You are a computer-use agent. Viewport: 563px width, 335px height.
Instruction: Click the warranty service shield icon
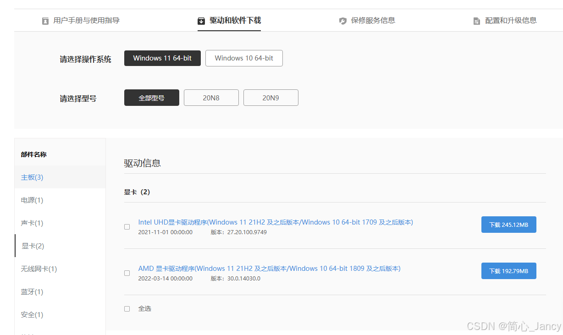(x=342, y=21)
